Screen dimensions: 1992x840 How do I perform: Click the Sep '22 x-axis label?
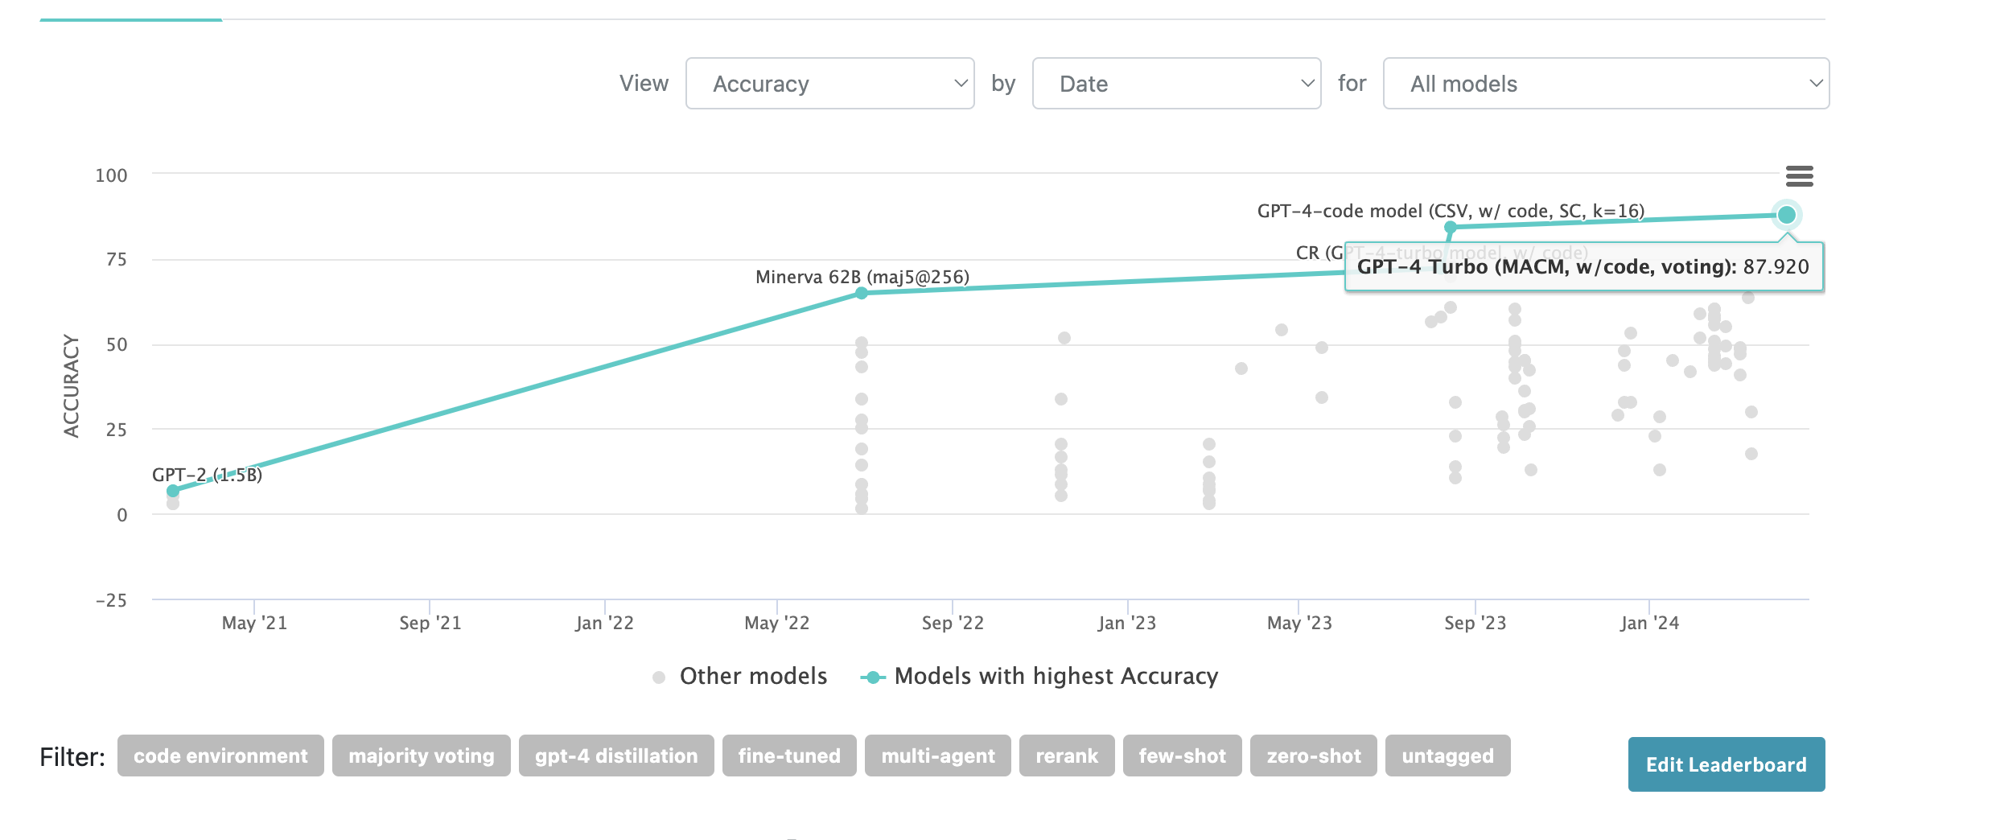pos(953,623)
